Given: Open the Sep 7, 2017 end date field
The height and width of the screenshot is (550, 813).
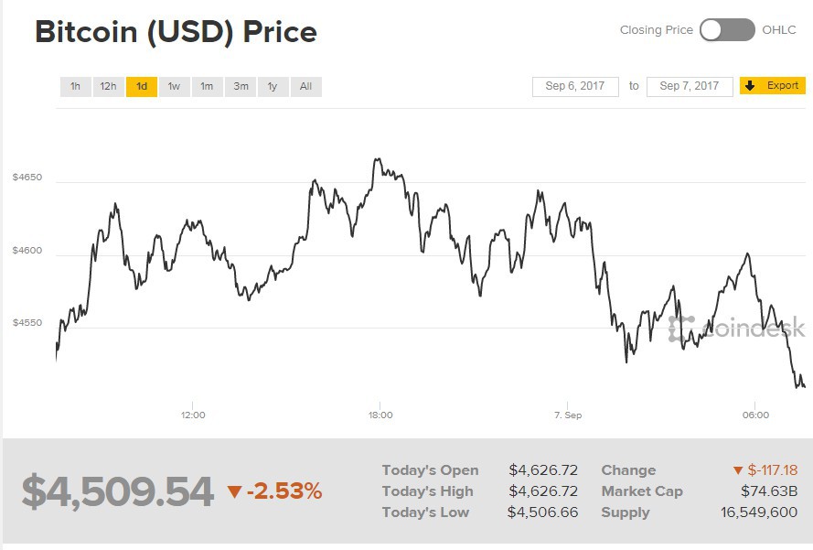Looking at the screenshot, I should (x=688, y=85).
